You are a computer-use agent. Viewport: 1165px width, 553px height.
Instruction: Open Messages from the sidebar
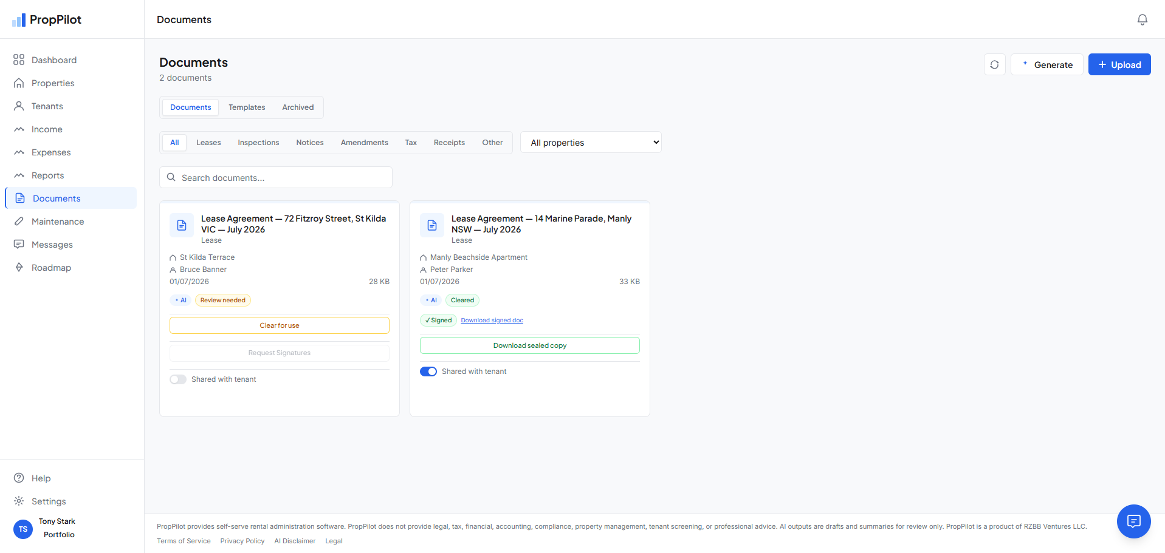[x=52, y=245]
